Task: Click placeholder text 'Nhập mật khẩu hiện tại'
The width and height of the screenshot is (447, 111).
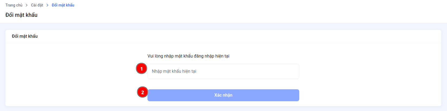Action: (x=174, y=71)
